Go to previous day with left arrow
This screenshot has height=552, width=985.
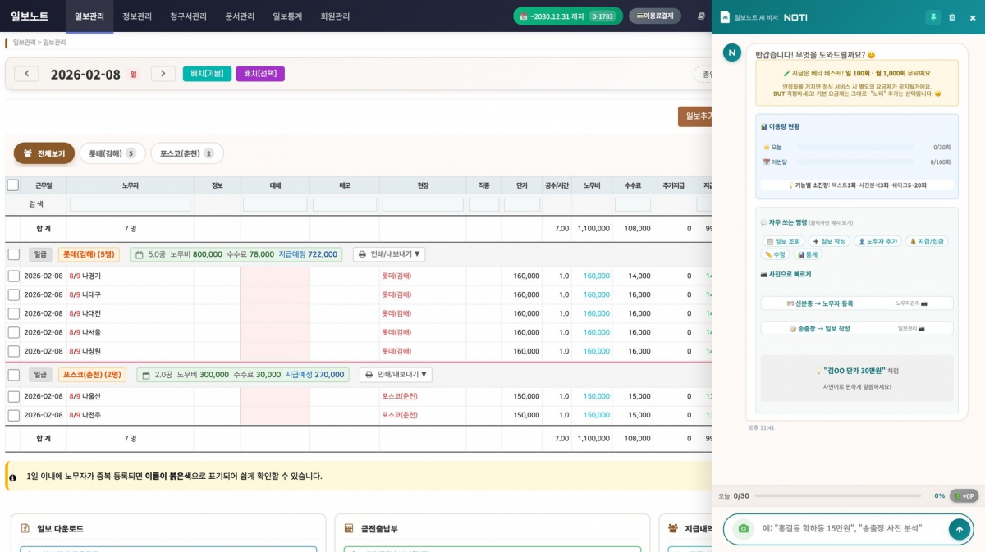pyautogui.click(x=26, y=74)
